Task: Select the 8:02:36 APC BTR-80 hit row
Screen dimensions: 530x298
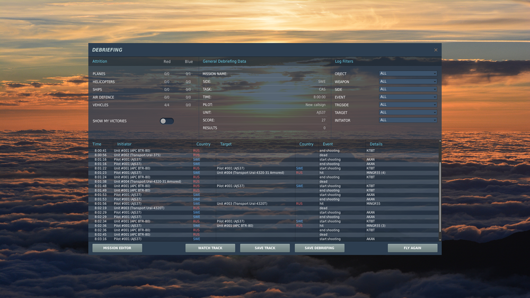Action: [x=264, y=225]
